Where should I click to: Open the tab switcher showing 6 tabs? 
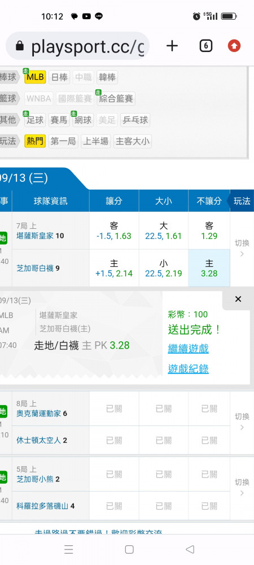[205, 46]
